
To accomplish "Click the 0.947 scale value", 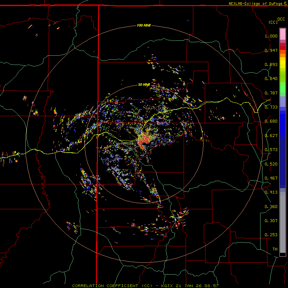I will (x=271, y=50).
